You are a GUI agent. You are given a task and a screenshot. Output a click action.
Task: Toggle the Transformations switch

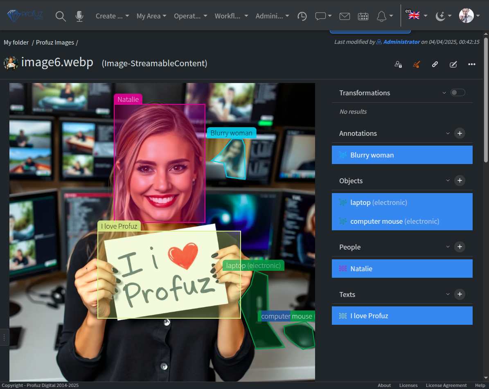[x=457, y=92]
